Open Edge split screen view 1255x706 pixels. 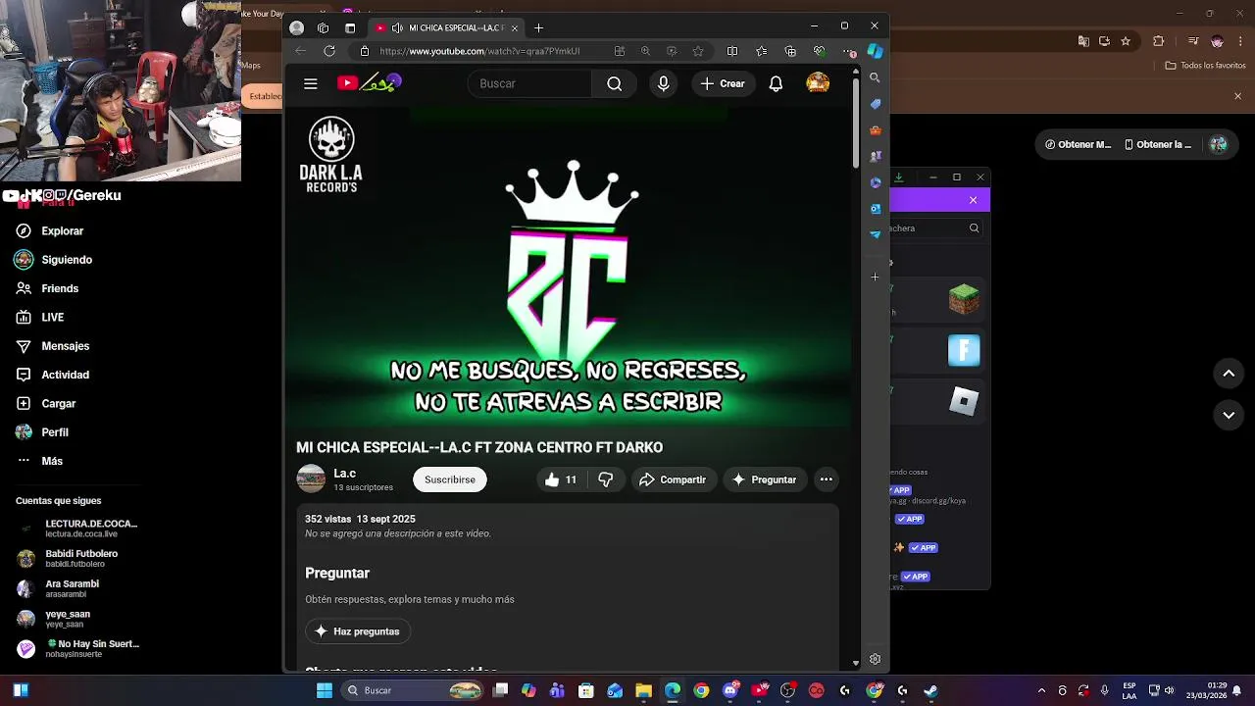coord(732,51)
